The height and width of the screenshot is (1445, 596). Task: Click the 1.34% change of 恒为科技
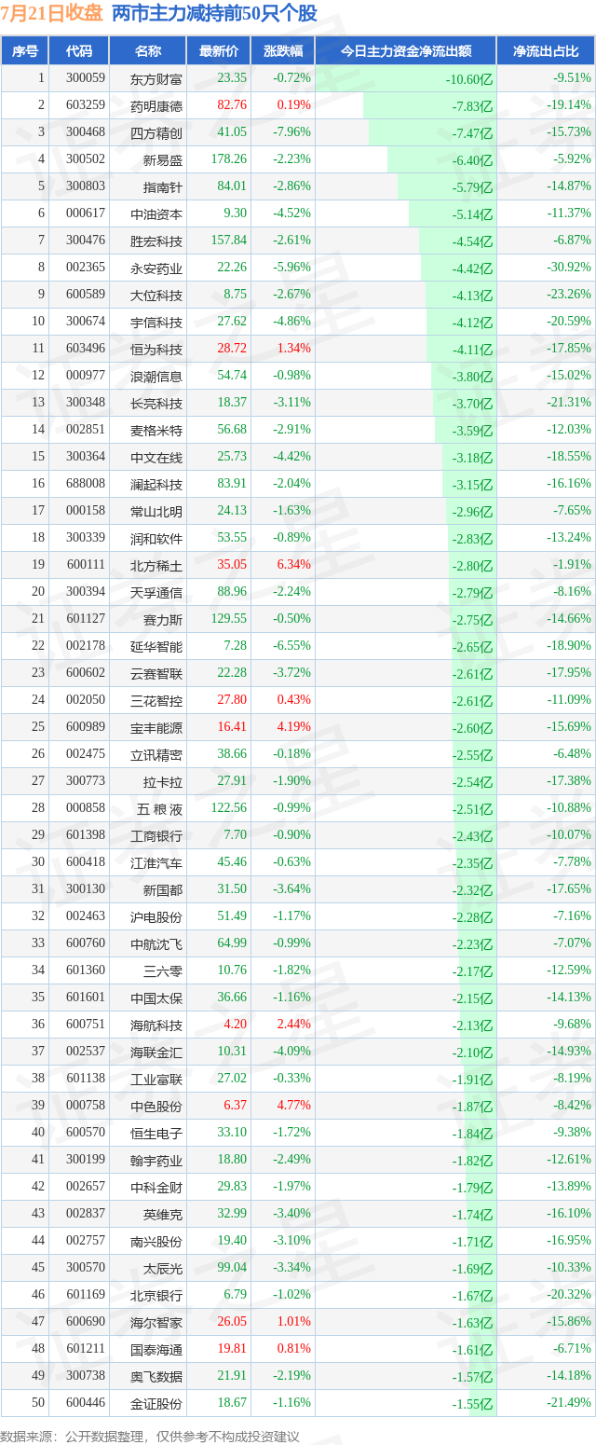[294, 349]
